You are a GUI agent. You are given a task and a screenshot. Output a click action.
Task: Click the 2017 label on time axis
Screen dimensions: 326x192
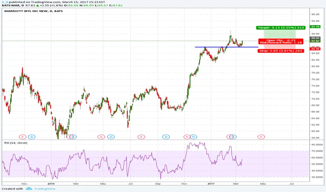coord(211,184)
